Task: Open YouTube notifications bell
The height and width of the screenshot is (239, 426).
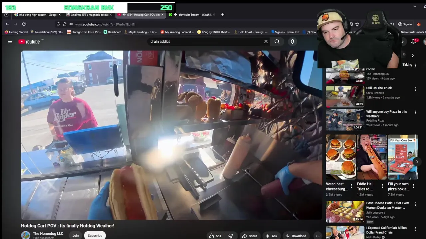Action: coord(414,41)
